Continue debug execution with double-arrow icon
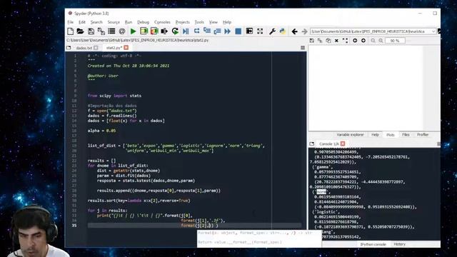The image size is (457, 257). click(x=227, y=31)
